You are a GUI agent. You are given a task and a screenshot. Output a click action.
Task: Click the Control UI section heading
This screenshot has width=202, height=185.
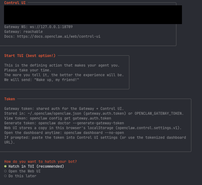(15, 3)
